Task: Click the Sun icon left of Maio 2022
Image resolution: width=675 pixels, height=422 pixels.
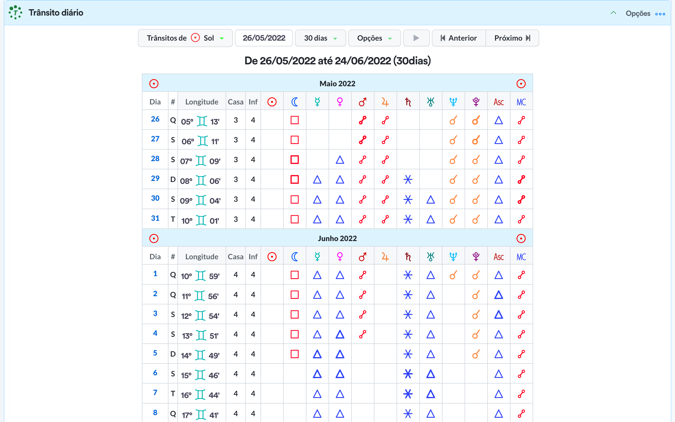Action: tap(154, 84)
